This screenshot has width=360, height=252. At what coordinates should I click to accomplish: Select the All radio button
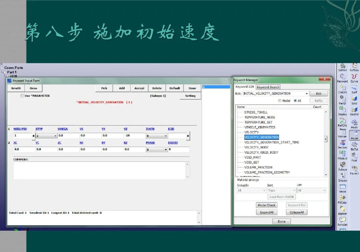295,101
